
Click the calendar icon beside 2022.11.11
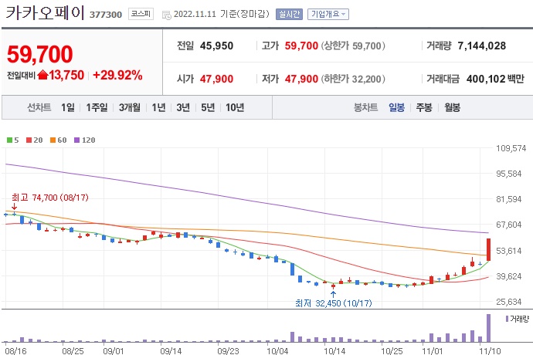pos(167,15)
